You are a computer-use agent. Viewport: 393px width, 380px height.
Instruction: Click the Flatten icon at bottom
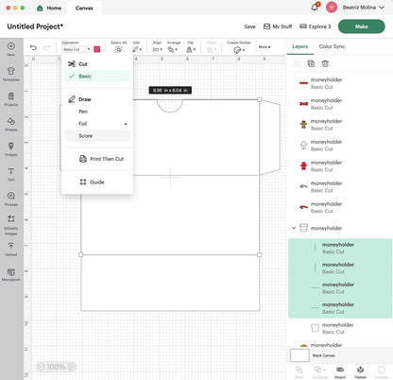pos(360,372)
